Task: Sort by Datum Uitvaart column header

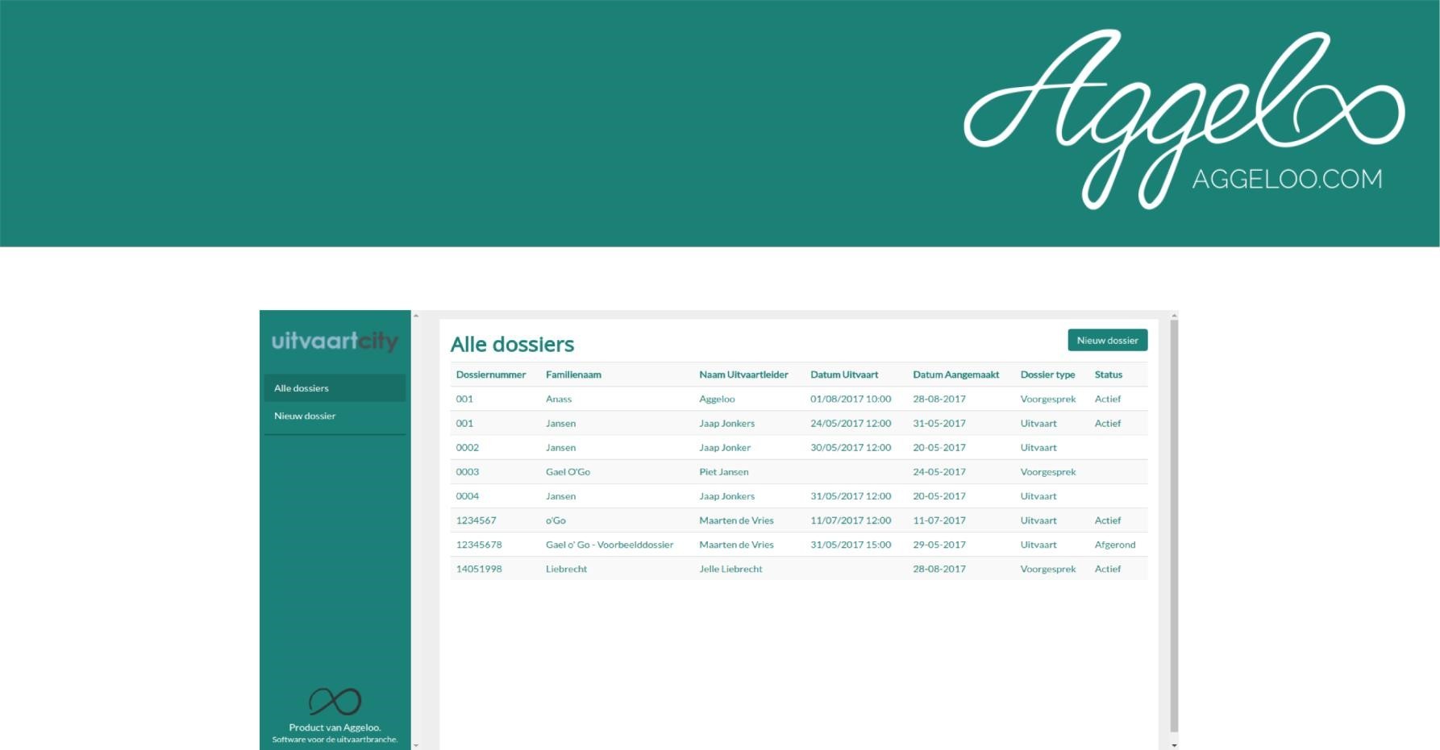Action: click(x=844, y=375)
